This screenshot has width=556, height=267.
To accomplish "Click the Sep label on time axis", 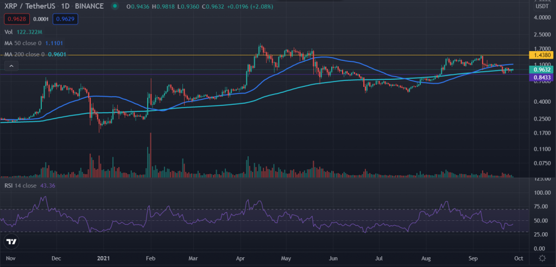I will pos(473,258).
